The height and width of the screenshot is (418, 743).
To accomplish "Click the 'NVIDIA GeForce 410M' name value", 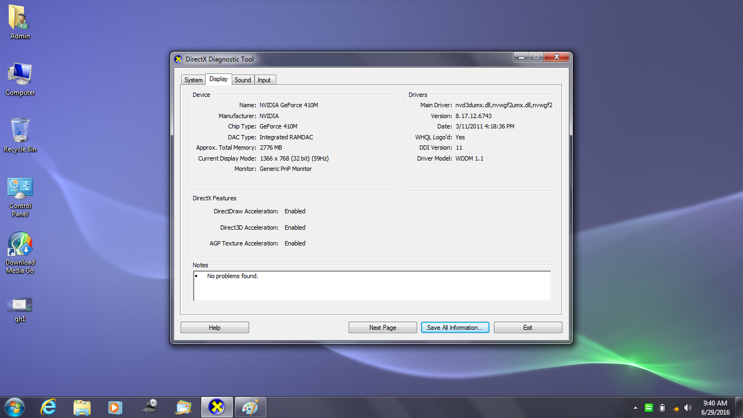I will tap(289, 105).
